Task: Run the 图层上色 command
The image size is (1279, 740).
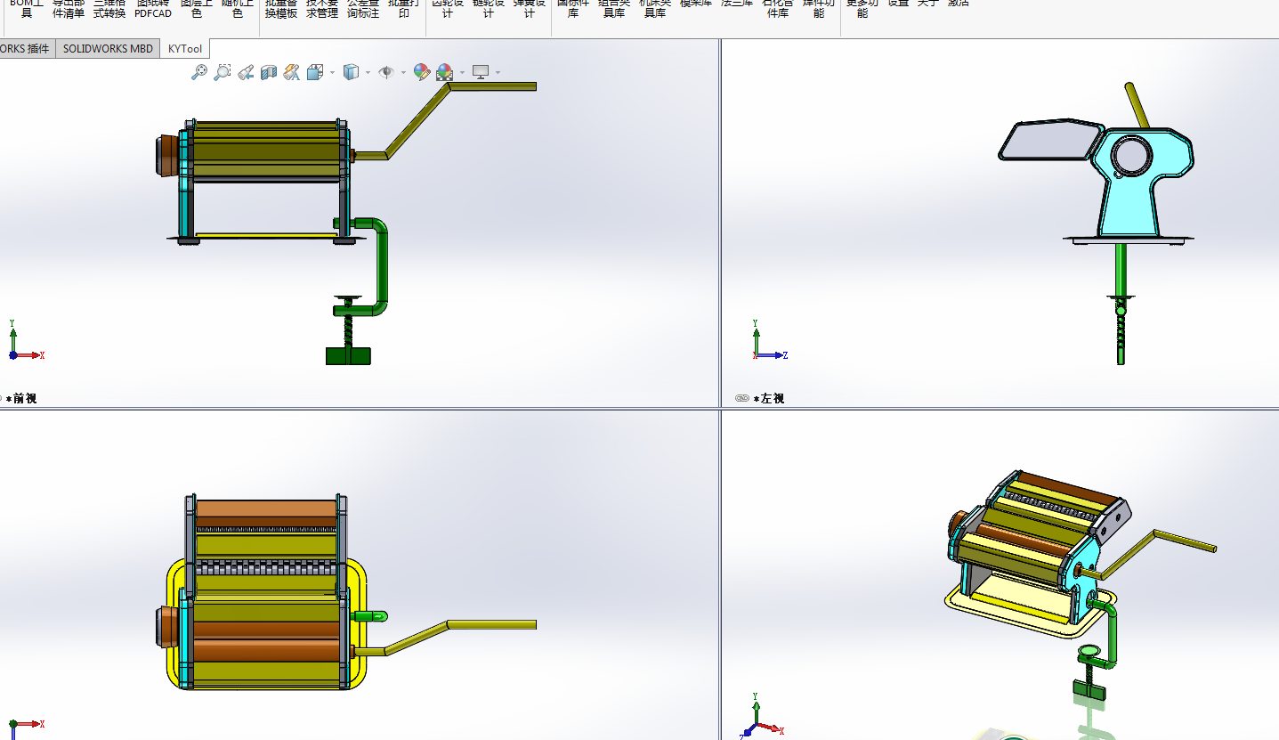Action: [x=197, y=8]
